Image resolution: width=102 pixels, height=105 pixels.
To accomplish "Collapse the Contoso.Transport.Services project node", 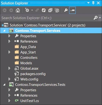I will point(4,31).
